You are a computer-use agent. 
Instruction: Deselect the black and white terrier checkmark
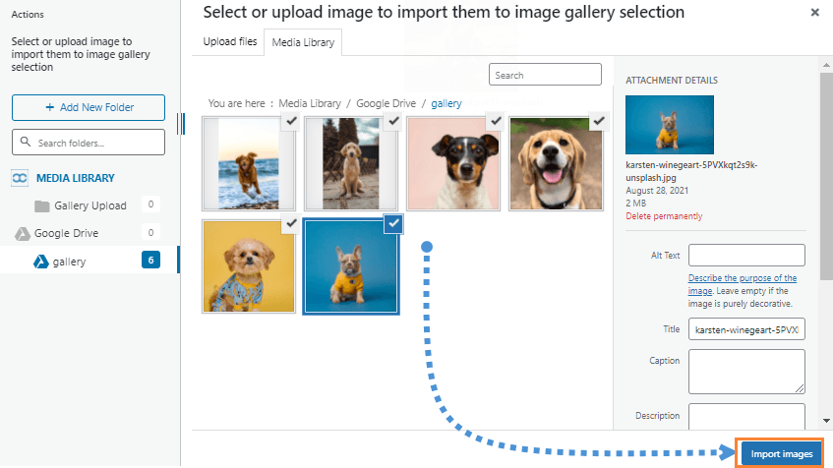[495, 121]
